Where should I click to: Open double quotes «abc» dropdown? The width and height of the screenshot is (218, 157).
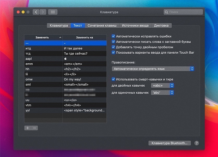[x=162, y=85]
